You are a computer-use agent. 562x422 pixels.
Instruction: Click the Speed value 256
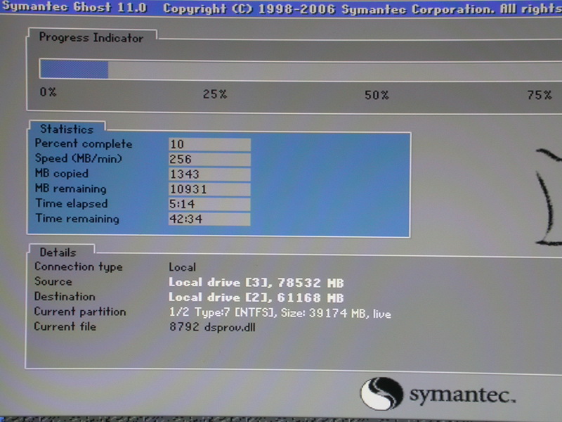(x=209, y=160)
